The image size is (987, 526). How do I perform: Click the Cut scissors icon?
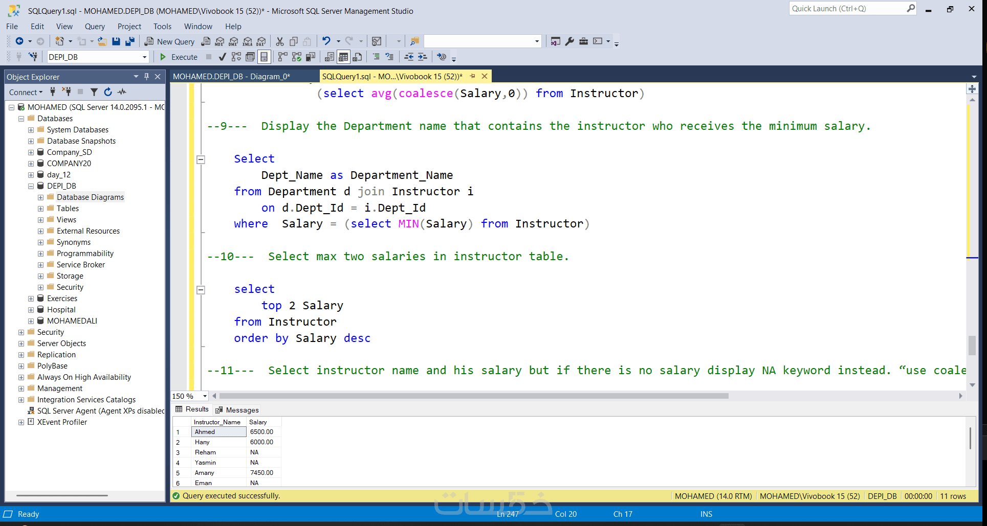point(280,41)
